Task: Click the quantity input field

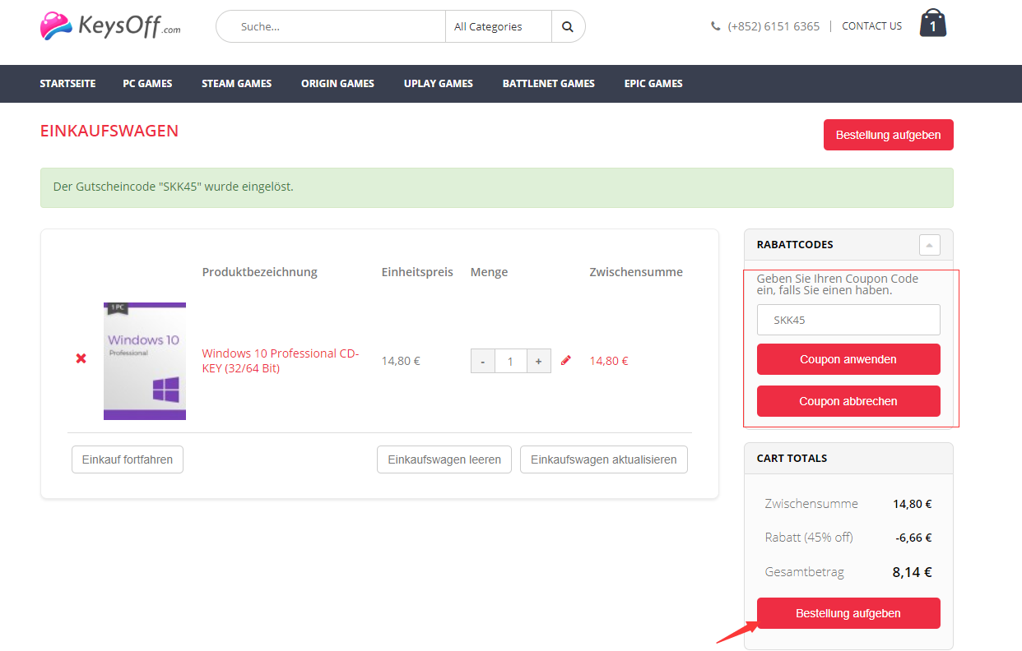Action: 510,361
